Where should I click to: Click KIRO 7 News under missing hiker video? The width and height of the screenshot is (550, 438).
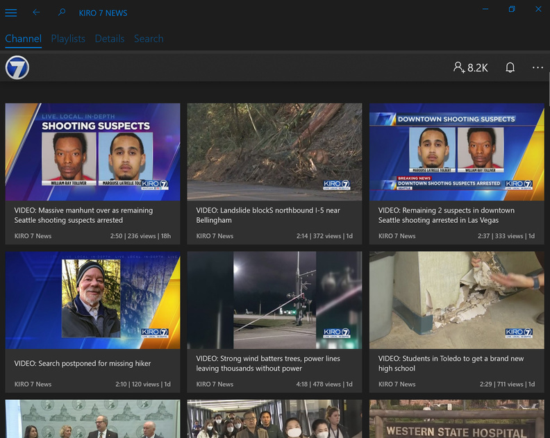click(x=33, y=385)
